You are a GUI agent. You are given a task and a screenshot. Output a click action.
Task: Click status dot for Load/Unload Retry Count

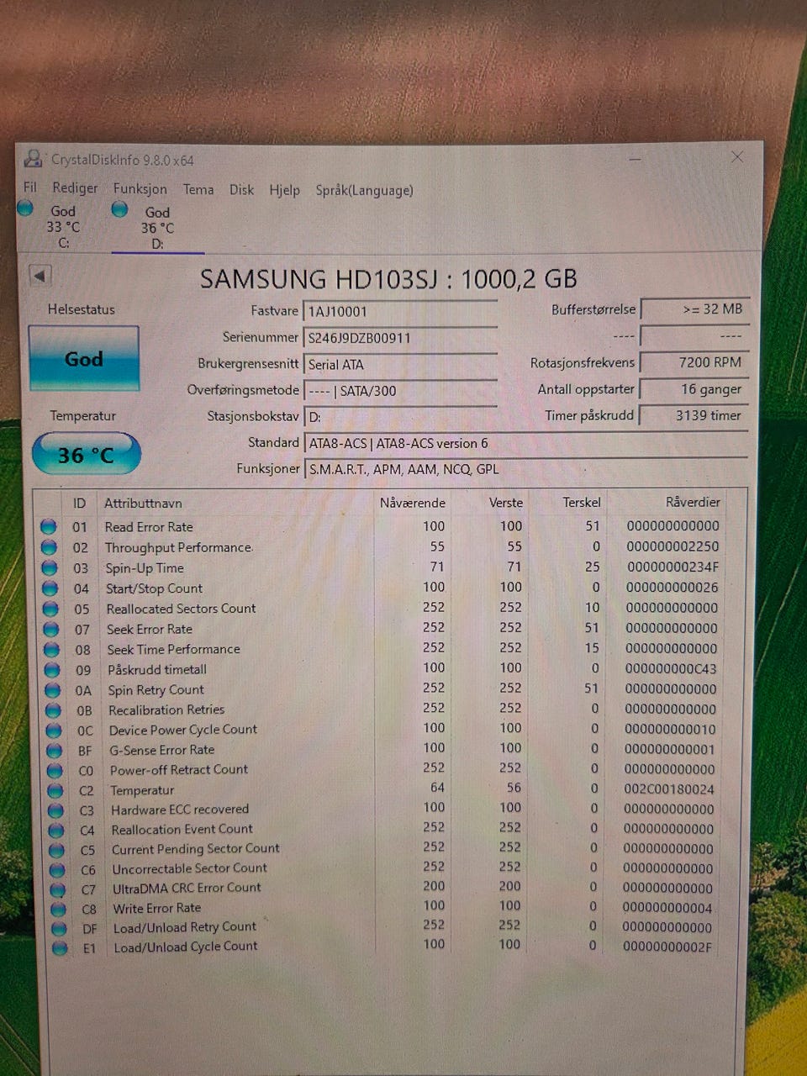[59, 929]
